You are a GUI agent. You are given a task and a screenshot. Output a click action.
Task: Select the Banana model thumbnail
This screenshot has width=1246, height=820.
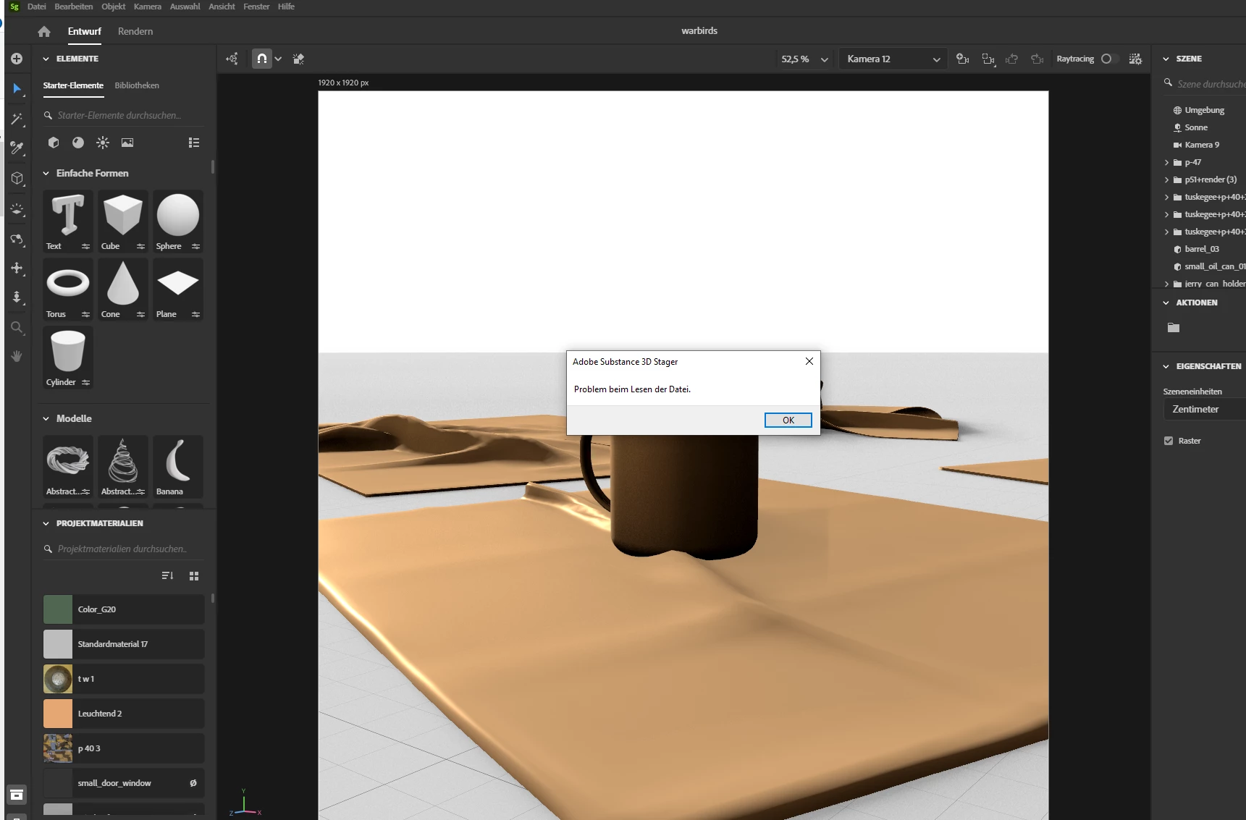[x=178, y=466]
